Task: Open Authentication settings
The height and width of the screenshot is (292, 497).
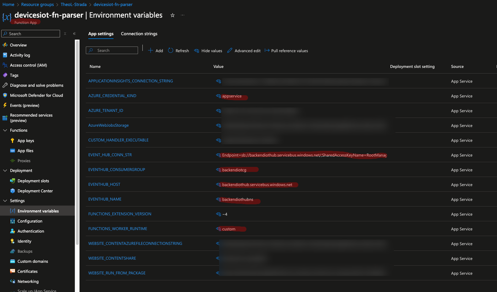Action: (x=31, y=231)
